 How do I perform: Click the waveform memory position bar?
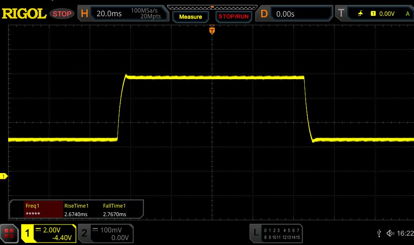(212, 7)
